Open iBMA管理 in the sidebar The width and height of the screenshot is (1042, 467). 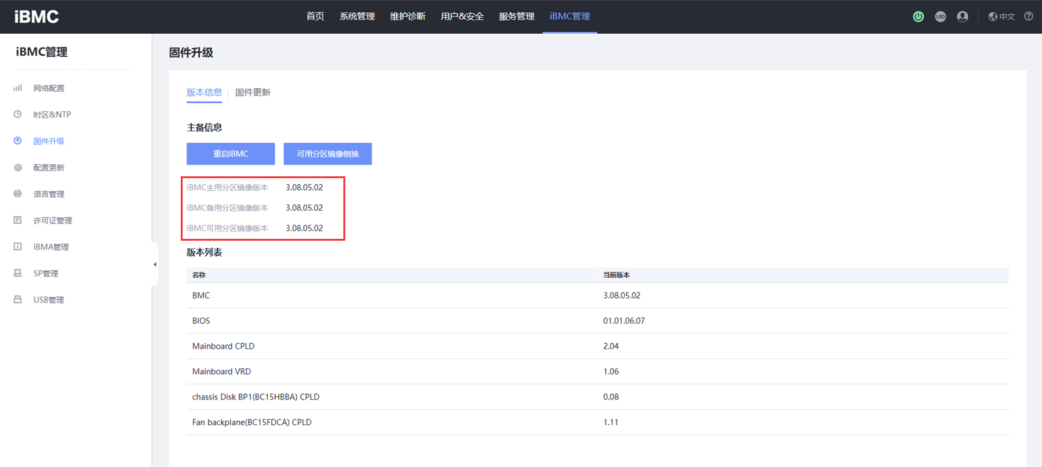point(51,247)
